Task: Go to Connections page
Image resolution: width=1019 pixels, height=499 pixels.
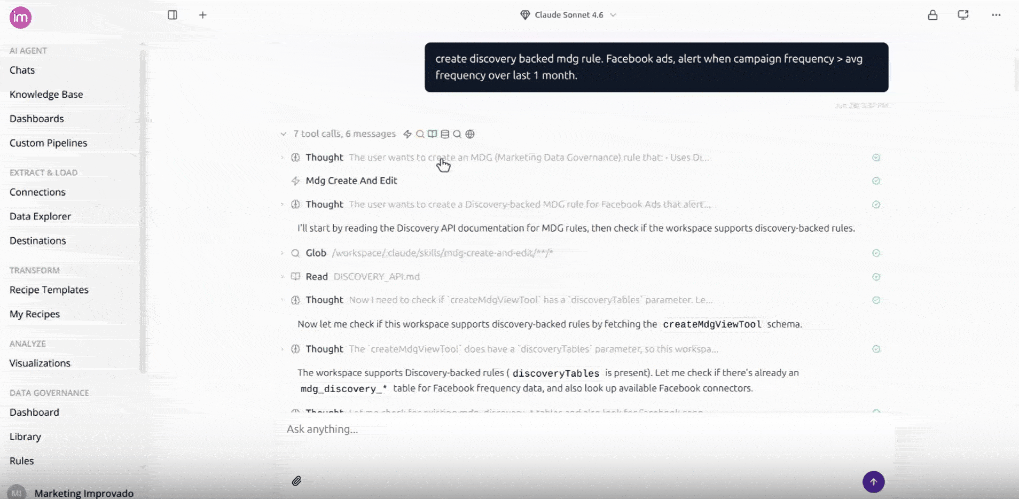Action: tap(37, 192)
